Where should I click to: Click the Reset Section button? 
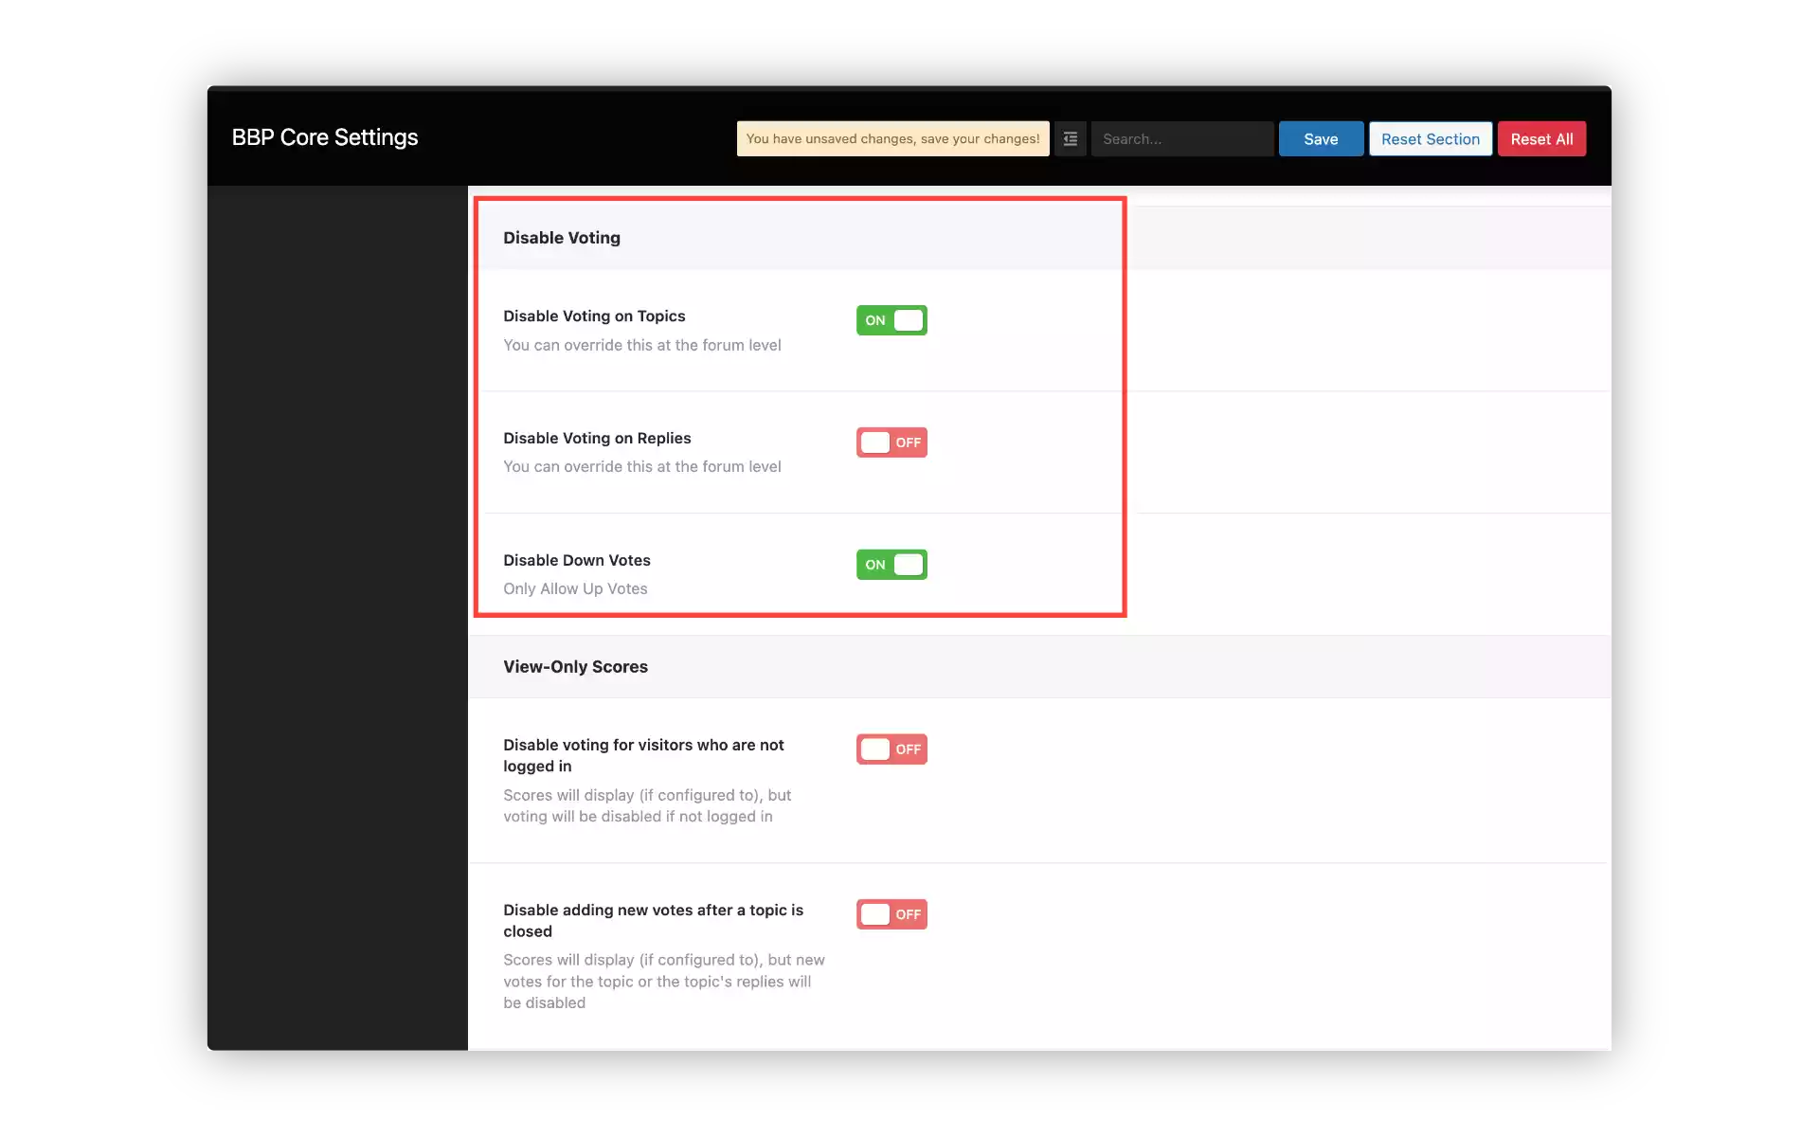1430,139
